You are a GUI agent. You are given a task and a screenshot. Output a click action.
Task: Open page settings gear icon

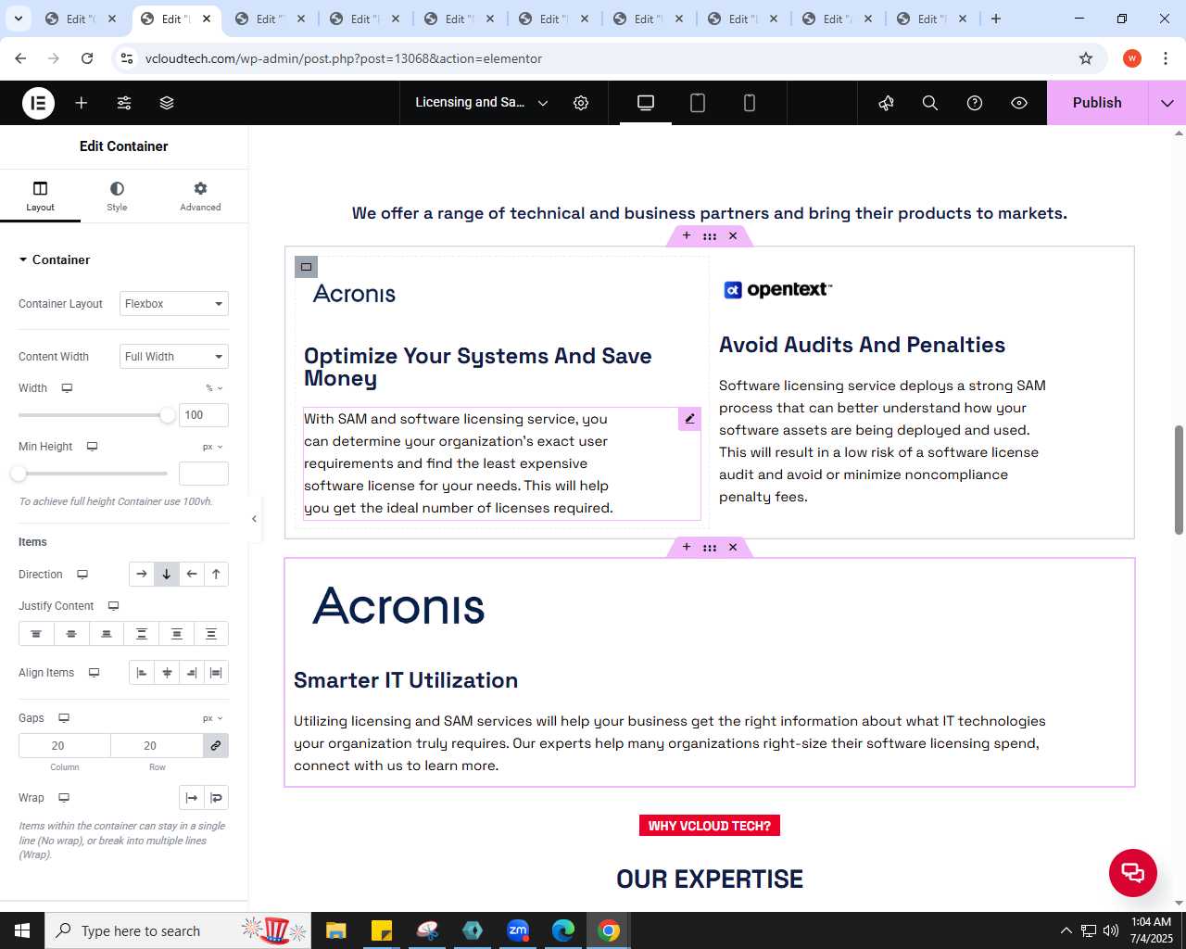tap(581, 103)
